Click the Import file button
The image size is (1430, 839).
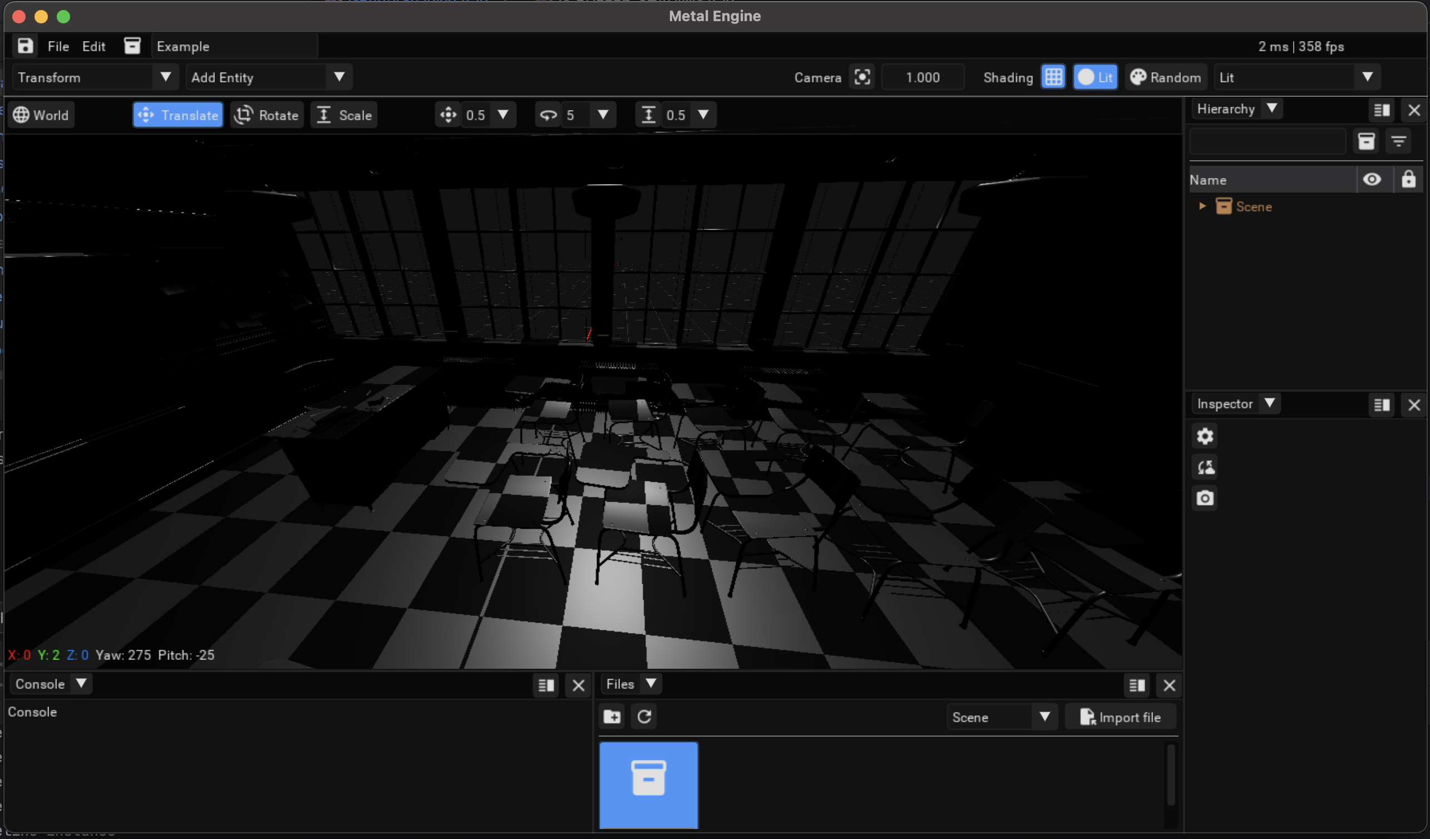click(1120, 717)
